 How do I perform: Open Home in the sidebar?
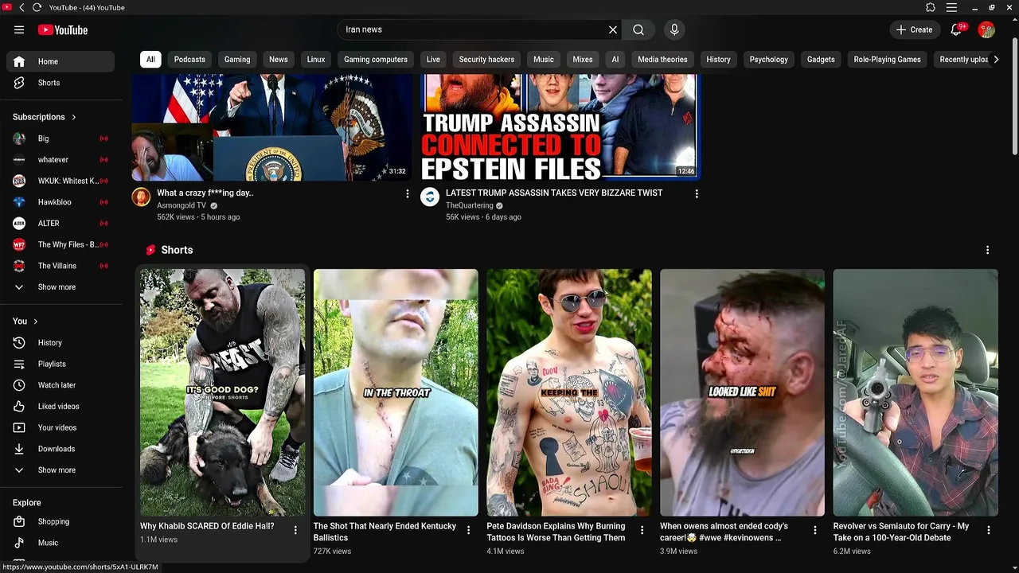pos(61,61)
